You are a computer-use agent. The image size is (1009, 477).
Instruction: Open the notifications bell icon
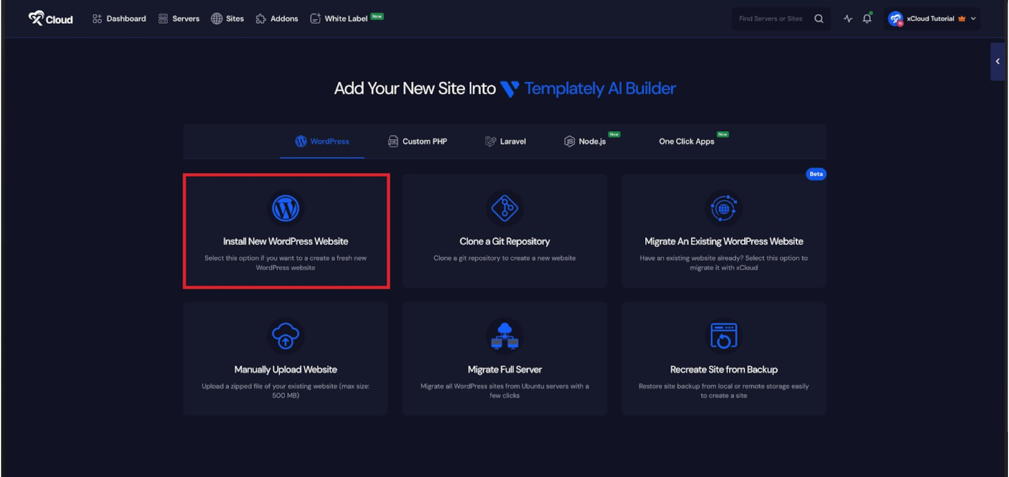pyautogui.click(x=867, y=19)
